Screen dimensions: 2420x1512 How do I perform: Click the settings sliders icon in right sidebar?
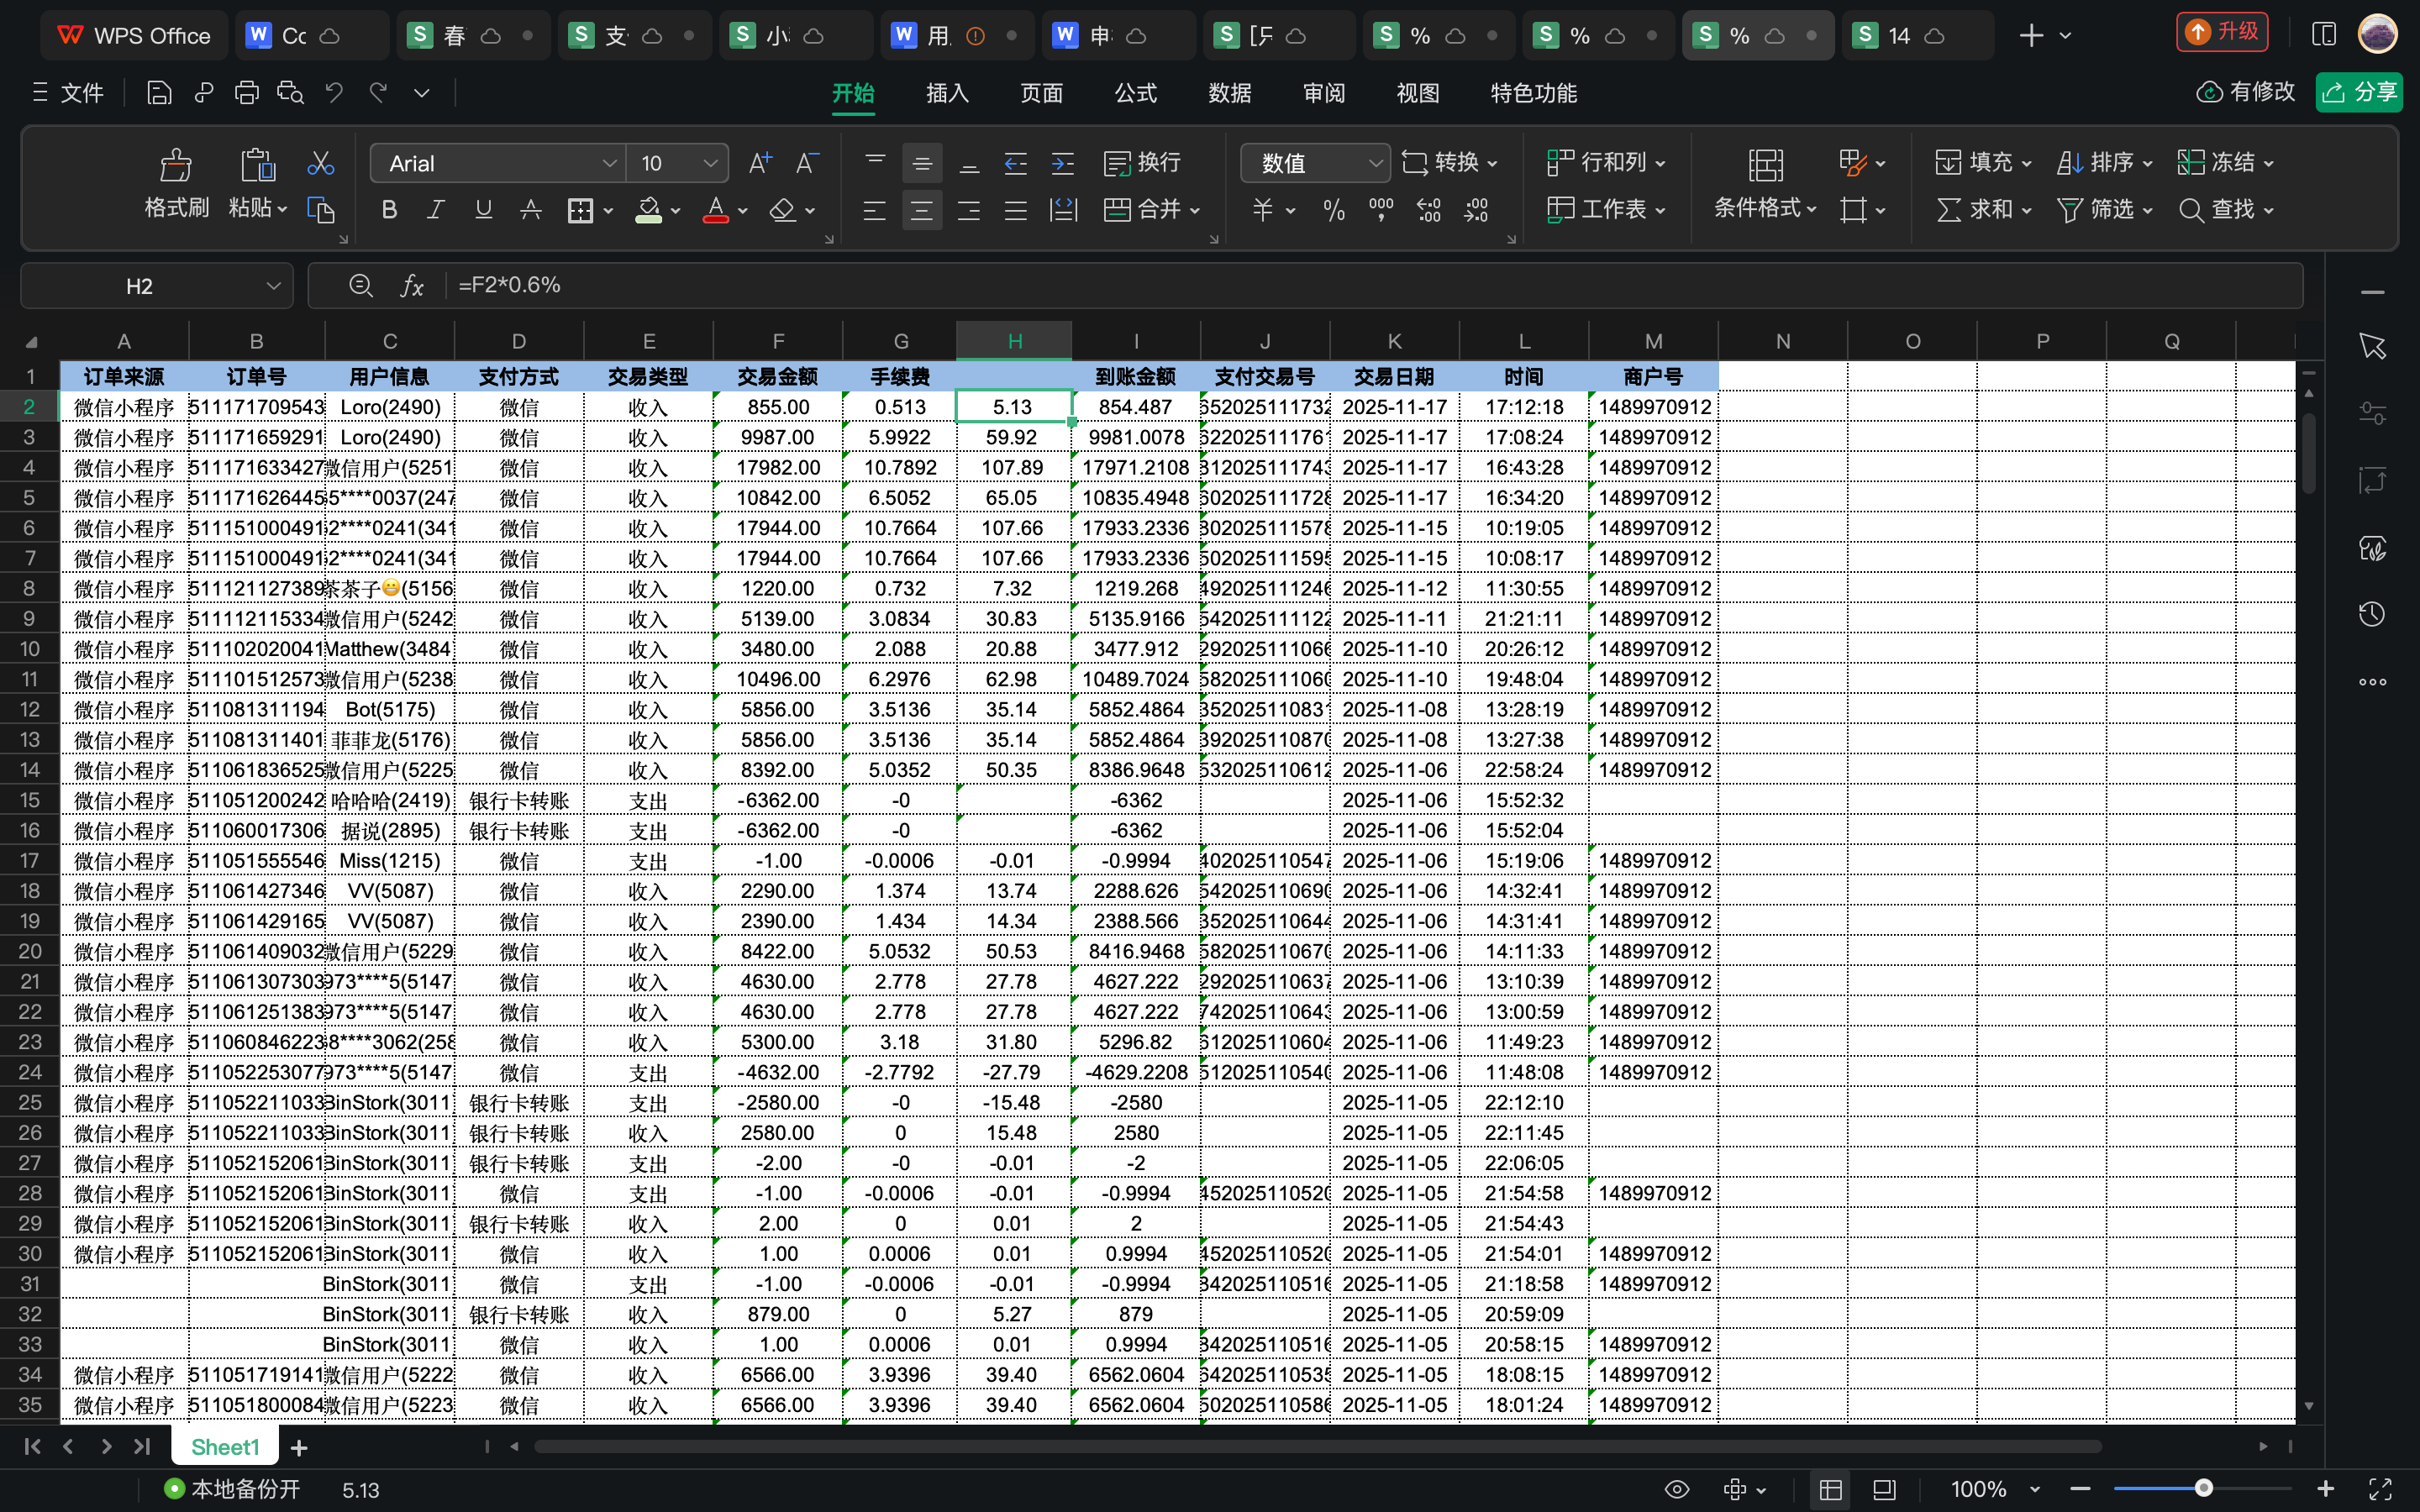point(2372,413)
